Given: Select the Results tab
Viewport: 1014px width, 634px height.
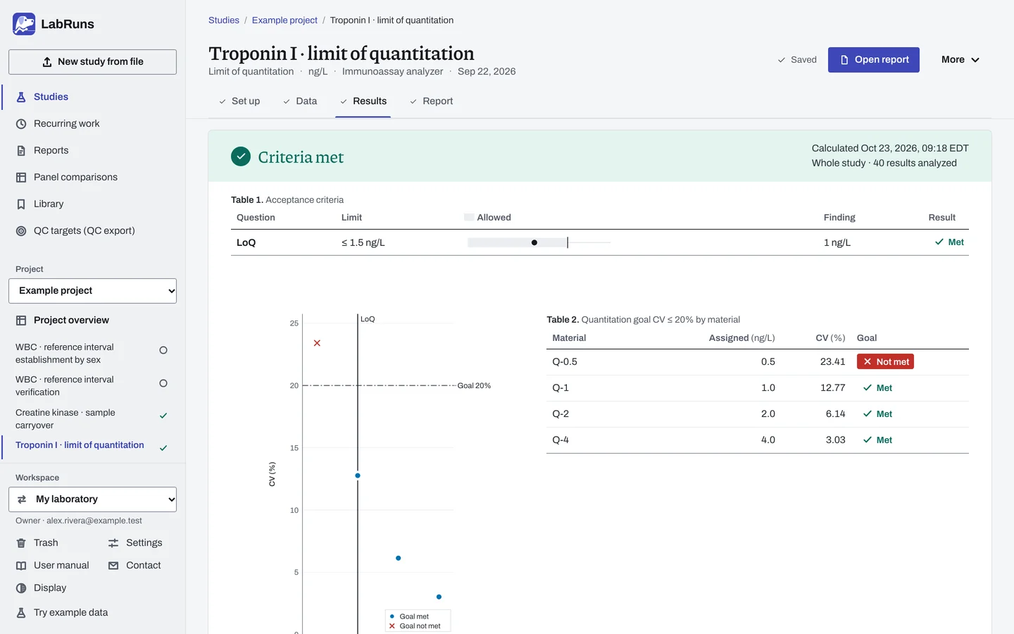Looking at the screenshot, I should tap(363, 101).
